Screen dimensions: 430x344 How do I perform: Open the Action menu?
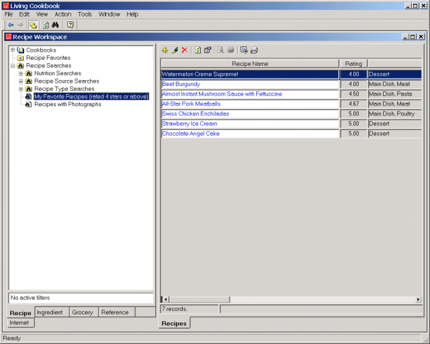click(62, 14)
